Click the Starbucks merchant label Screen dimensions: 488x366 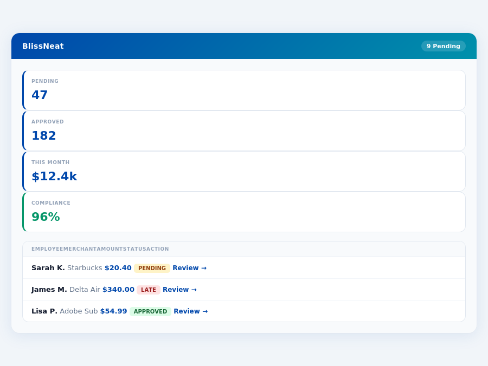click(x=85, y=267)
